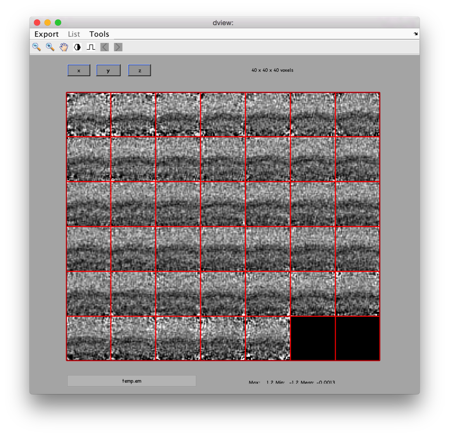The height and width of the screenshot is (436, 449).
Task: Click the zoom in magnifier icon
Action: [50, 47]
